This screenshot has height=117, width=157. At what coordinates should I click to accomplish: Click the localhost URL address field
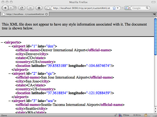[82, 8]
